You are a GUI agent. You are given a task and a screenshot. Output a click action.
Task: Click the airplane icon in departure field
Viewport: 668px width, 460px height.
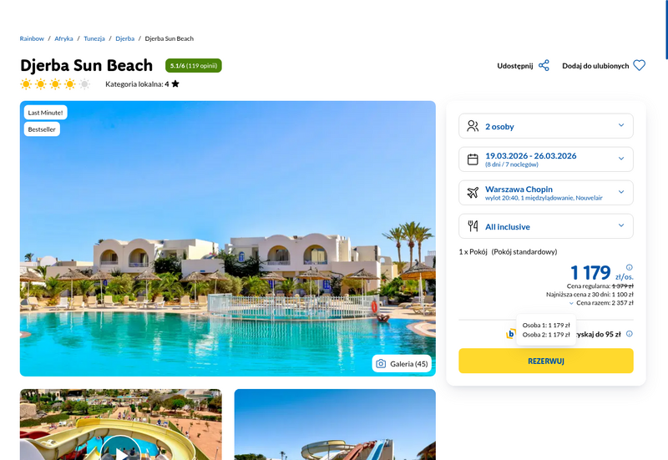pos(473,193)
